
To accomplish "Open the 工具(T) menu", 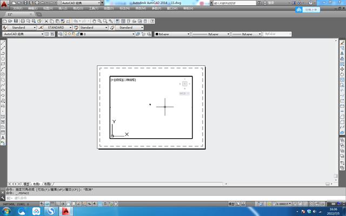I will pyautogui.click(x=94, y=9).
